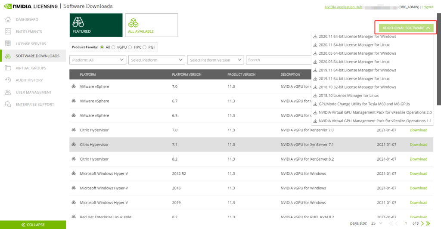Open the Dashboard home icon
Viewport: 441px width, 229px height.
[x=8, y=19]
